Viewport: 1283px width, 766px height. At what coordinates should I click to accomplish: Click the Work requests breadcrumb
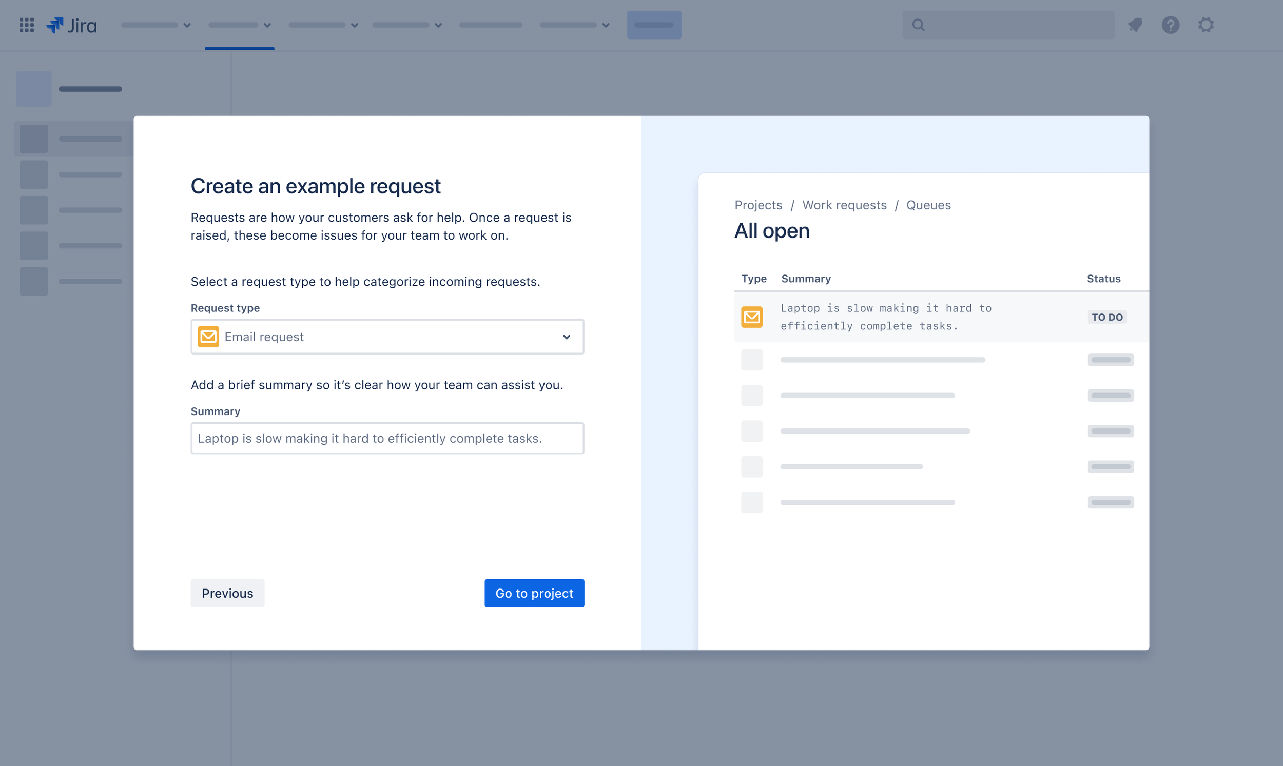[844, 205]
